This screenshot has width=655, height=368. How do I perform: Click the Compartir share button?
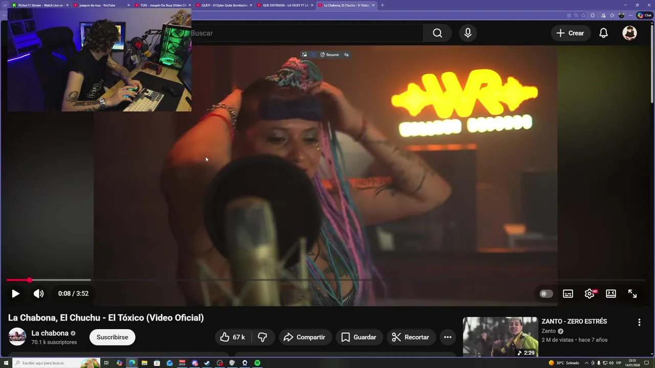click(x=304, y=337)
